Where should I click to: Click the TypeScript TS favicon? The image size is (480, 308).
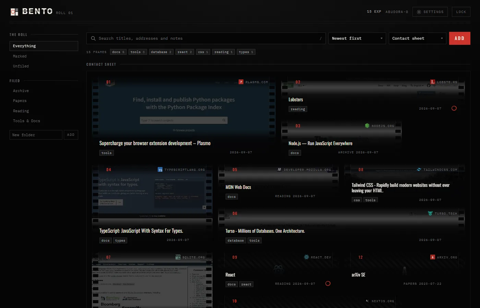pyautogui.click(x=160, y=170)
